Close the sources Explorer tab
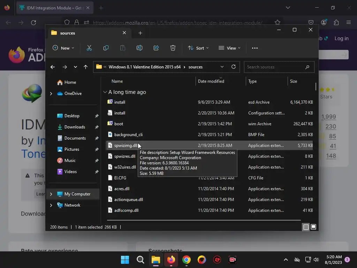The width and height of the screenshot is (357, 268). [124, 33]
